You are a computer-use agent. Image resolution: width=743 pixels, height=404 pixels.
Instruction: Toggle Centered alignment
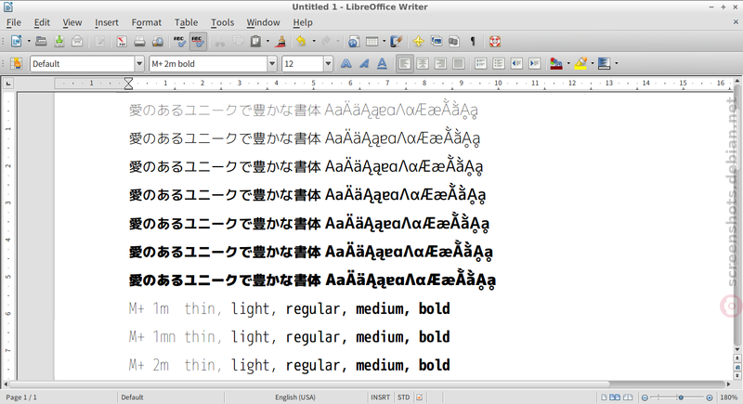[x=423, y=63]
